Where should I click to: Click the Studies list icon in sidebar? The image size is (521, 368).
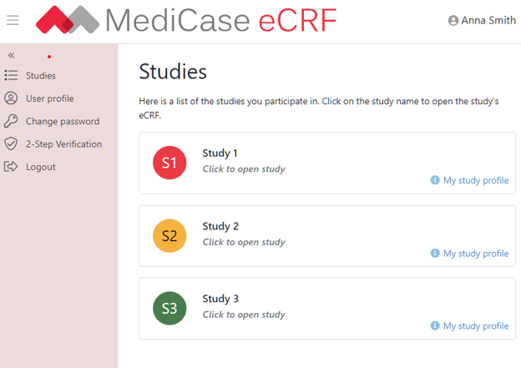coord(11,76)
